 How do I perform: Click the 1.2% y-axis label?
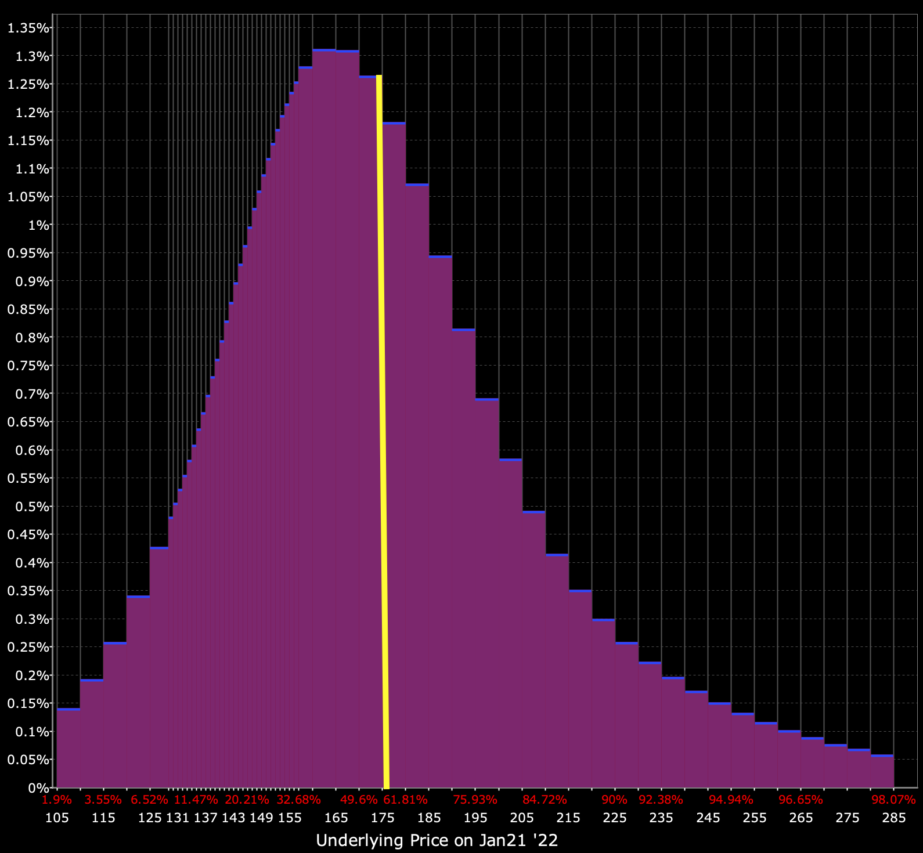31,112
